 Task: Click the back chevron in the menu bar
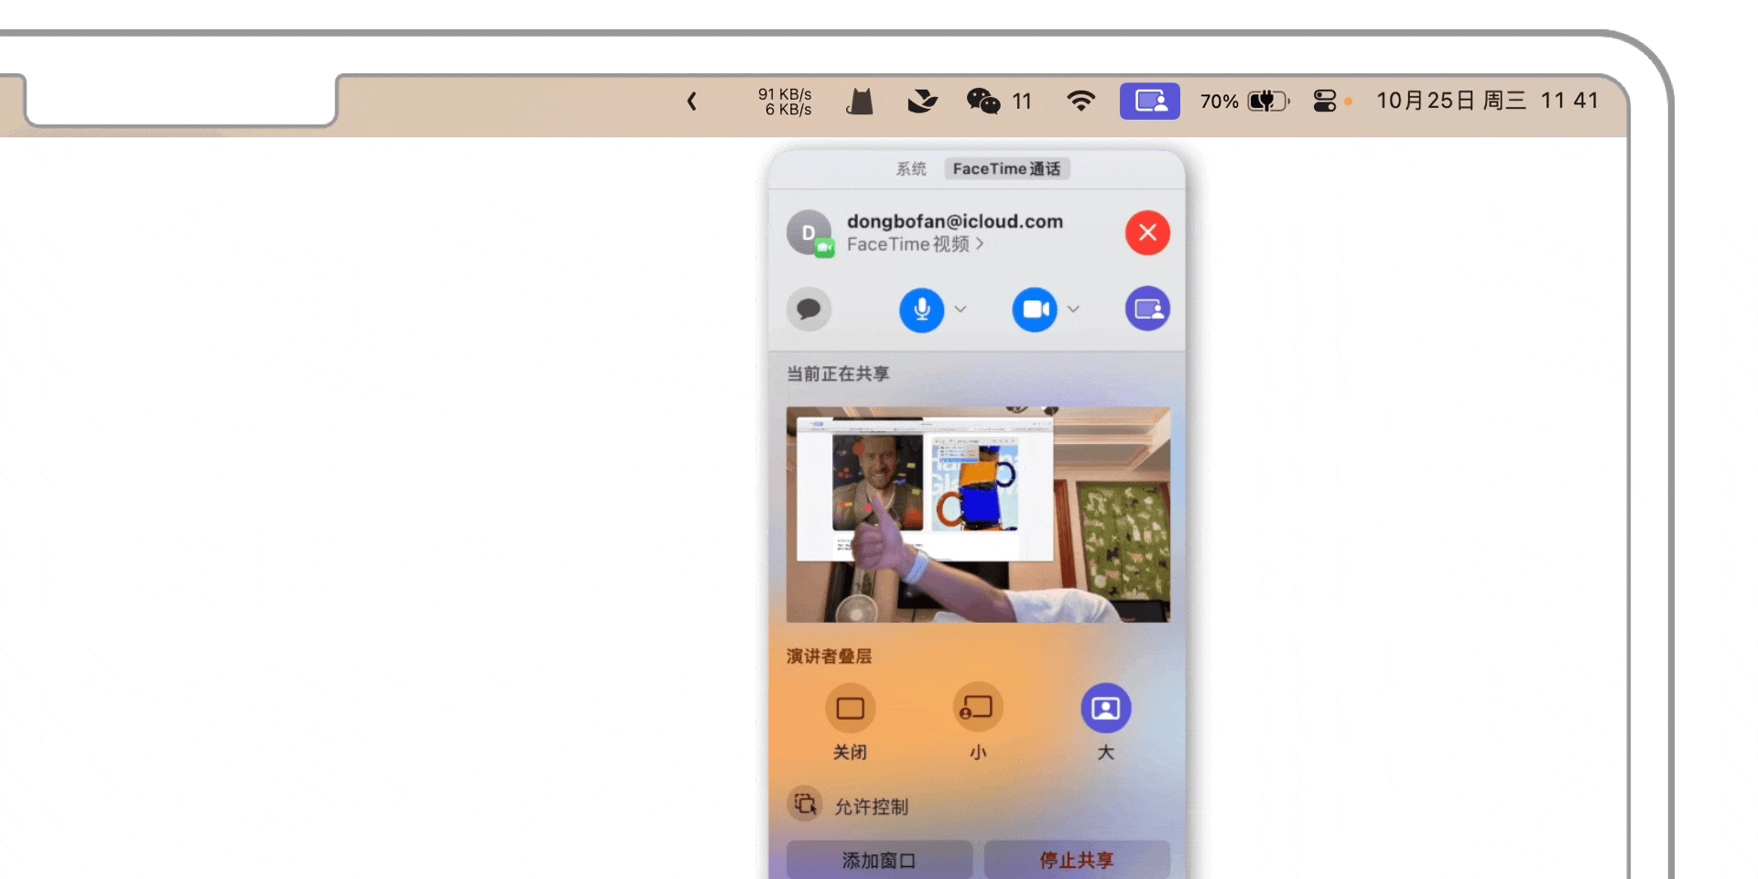click(x=692, y=101)
